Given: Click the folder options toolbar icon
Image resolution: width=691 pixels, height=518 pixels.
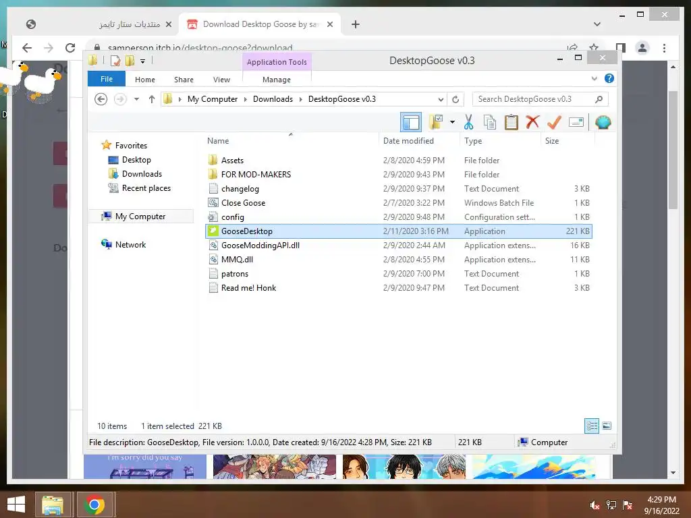Looking at the screenshot, I should tap(436, 122).
